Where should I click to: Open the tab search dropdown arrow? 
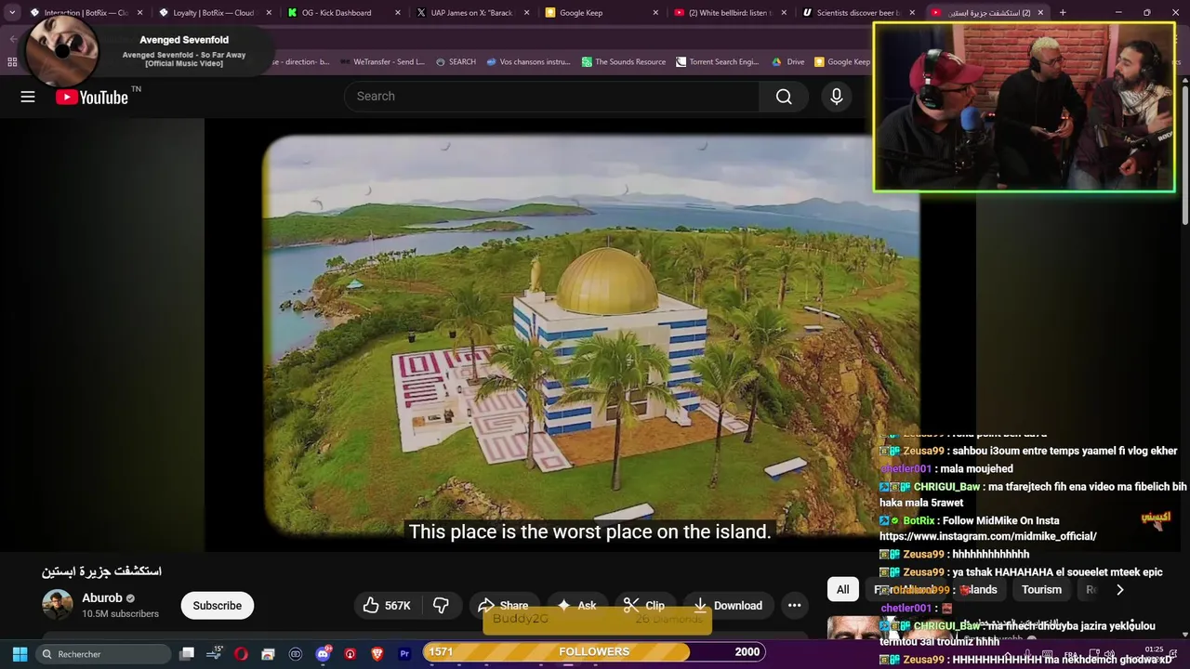point(12,13)
